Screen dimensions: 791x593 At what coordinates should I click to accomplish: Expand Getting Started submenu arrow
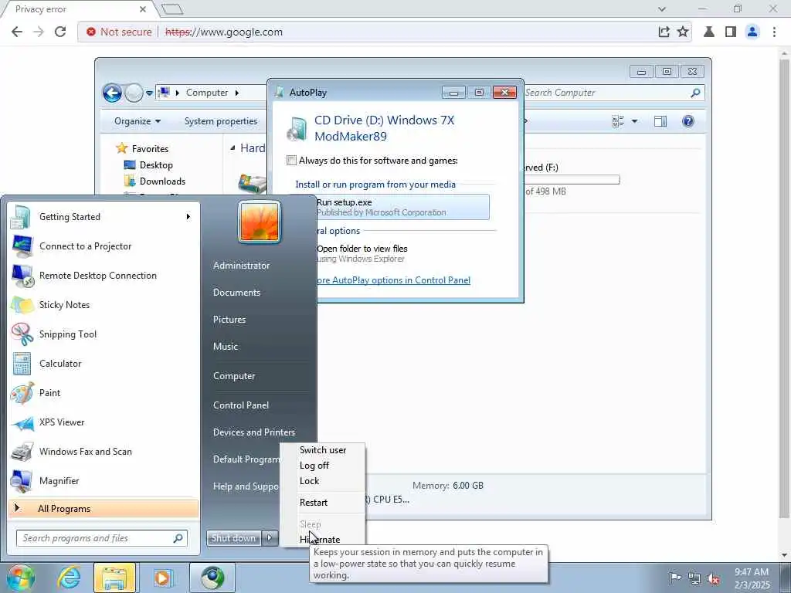tap(188, 217)
